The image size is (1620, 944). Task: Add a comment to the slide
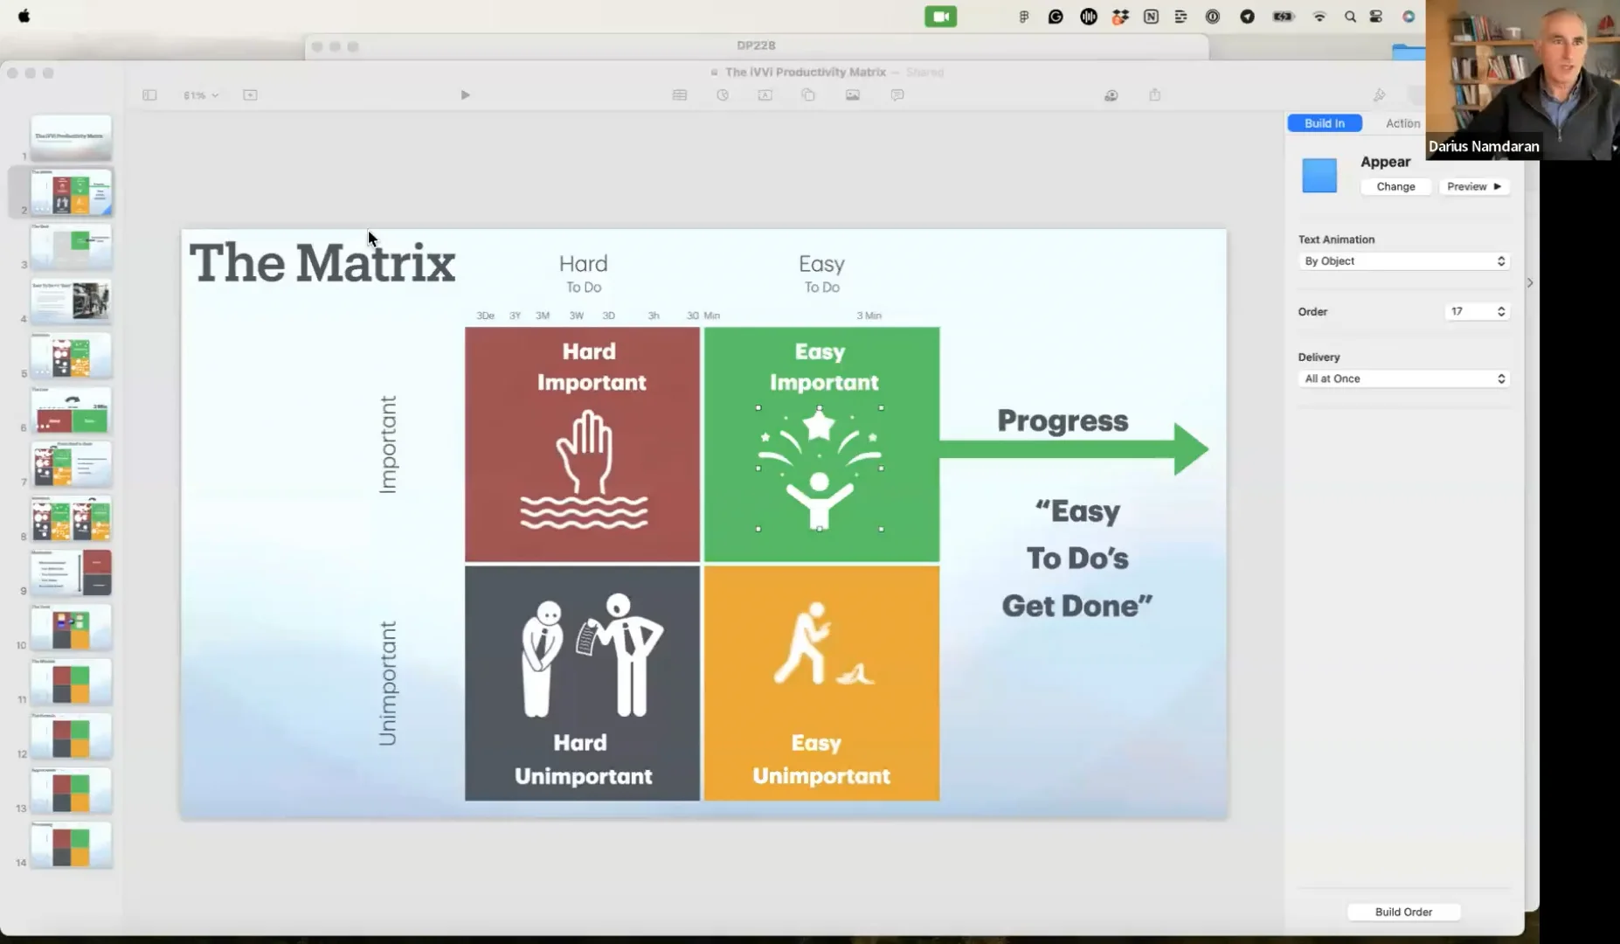click(x=897, y=94)
